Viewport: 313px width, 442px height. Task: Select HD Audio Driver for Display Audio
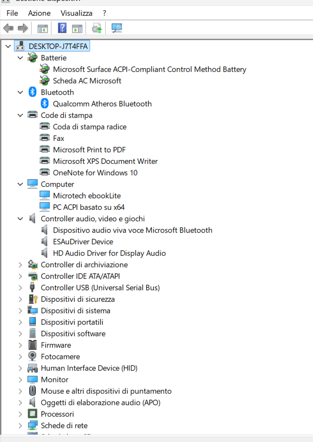click(109, 253)
